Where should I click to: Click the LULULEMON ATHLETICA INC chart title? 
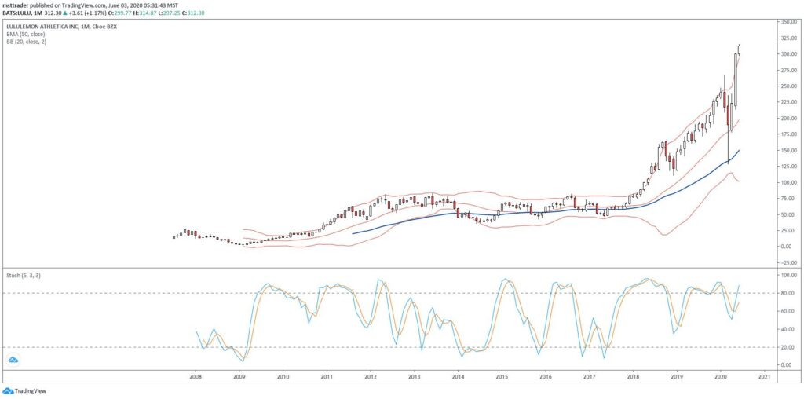point(61,27)
